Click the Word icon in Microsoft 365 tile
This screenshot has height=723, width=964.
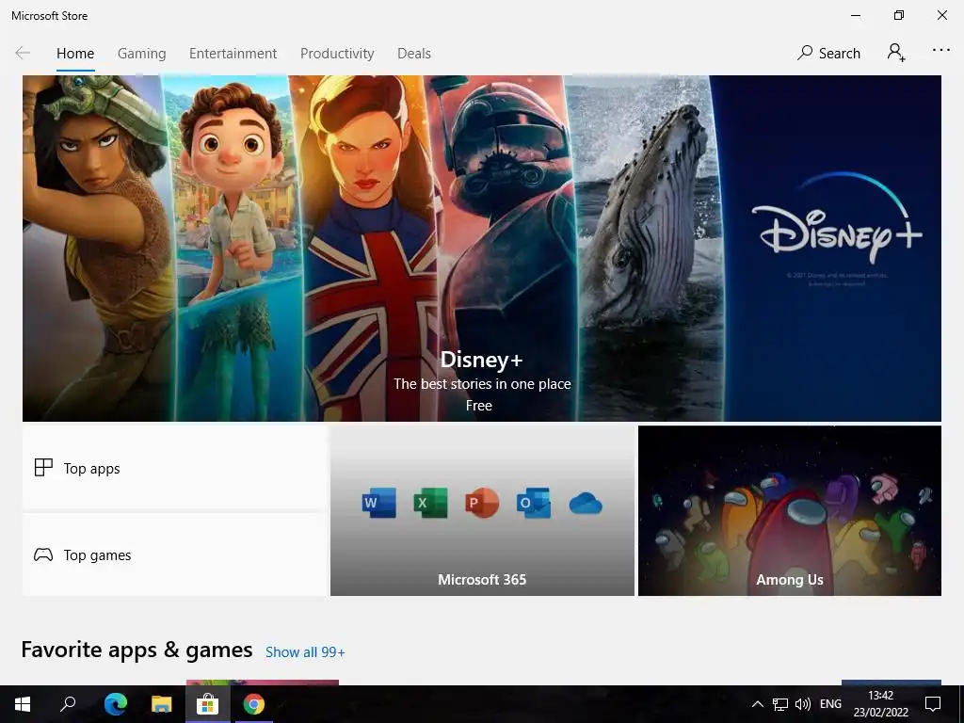(x=378, y=503)
